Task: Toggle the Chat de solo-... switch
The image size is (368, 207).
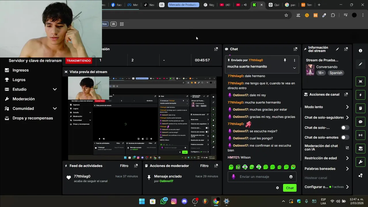Action: 345,128
